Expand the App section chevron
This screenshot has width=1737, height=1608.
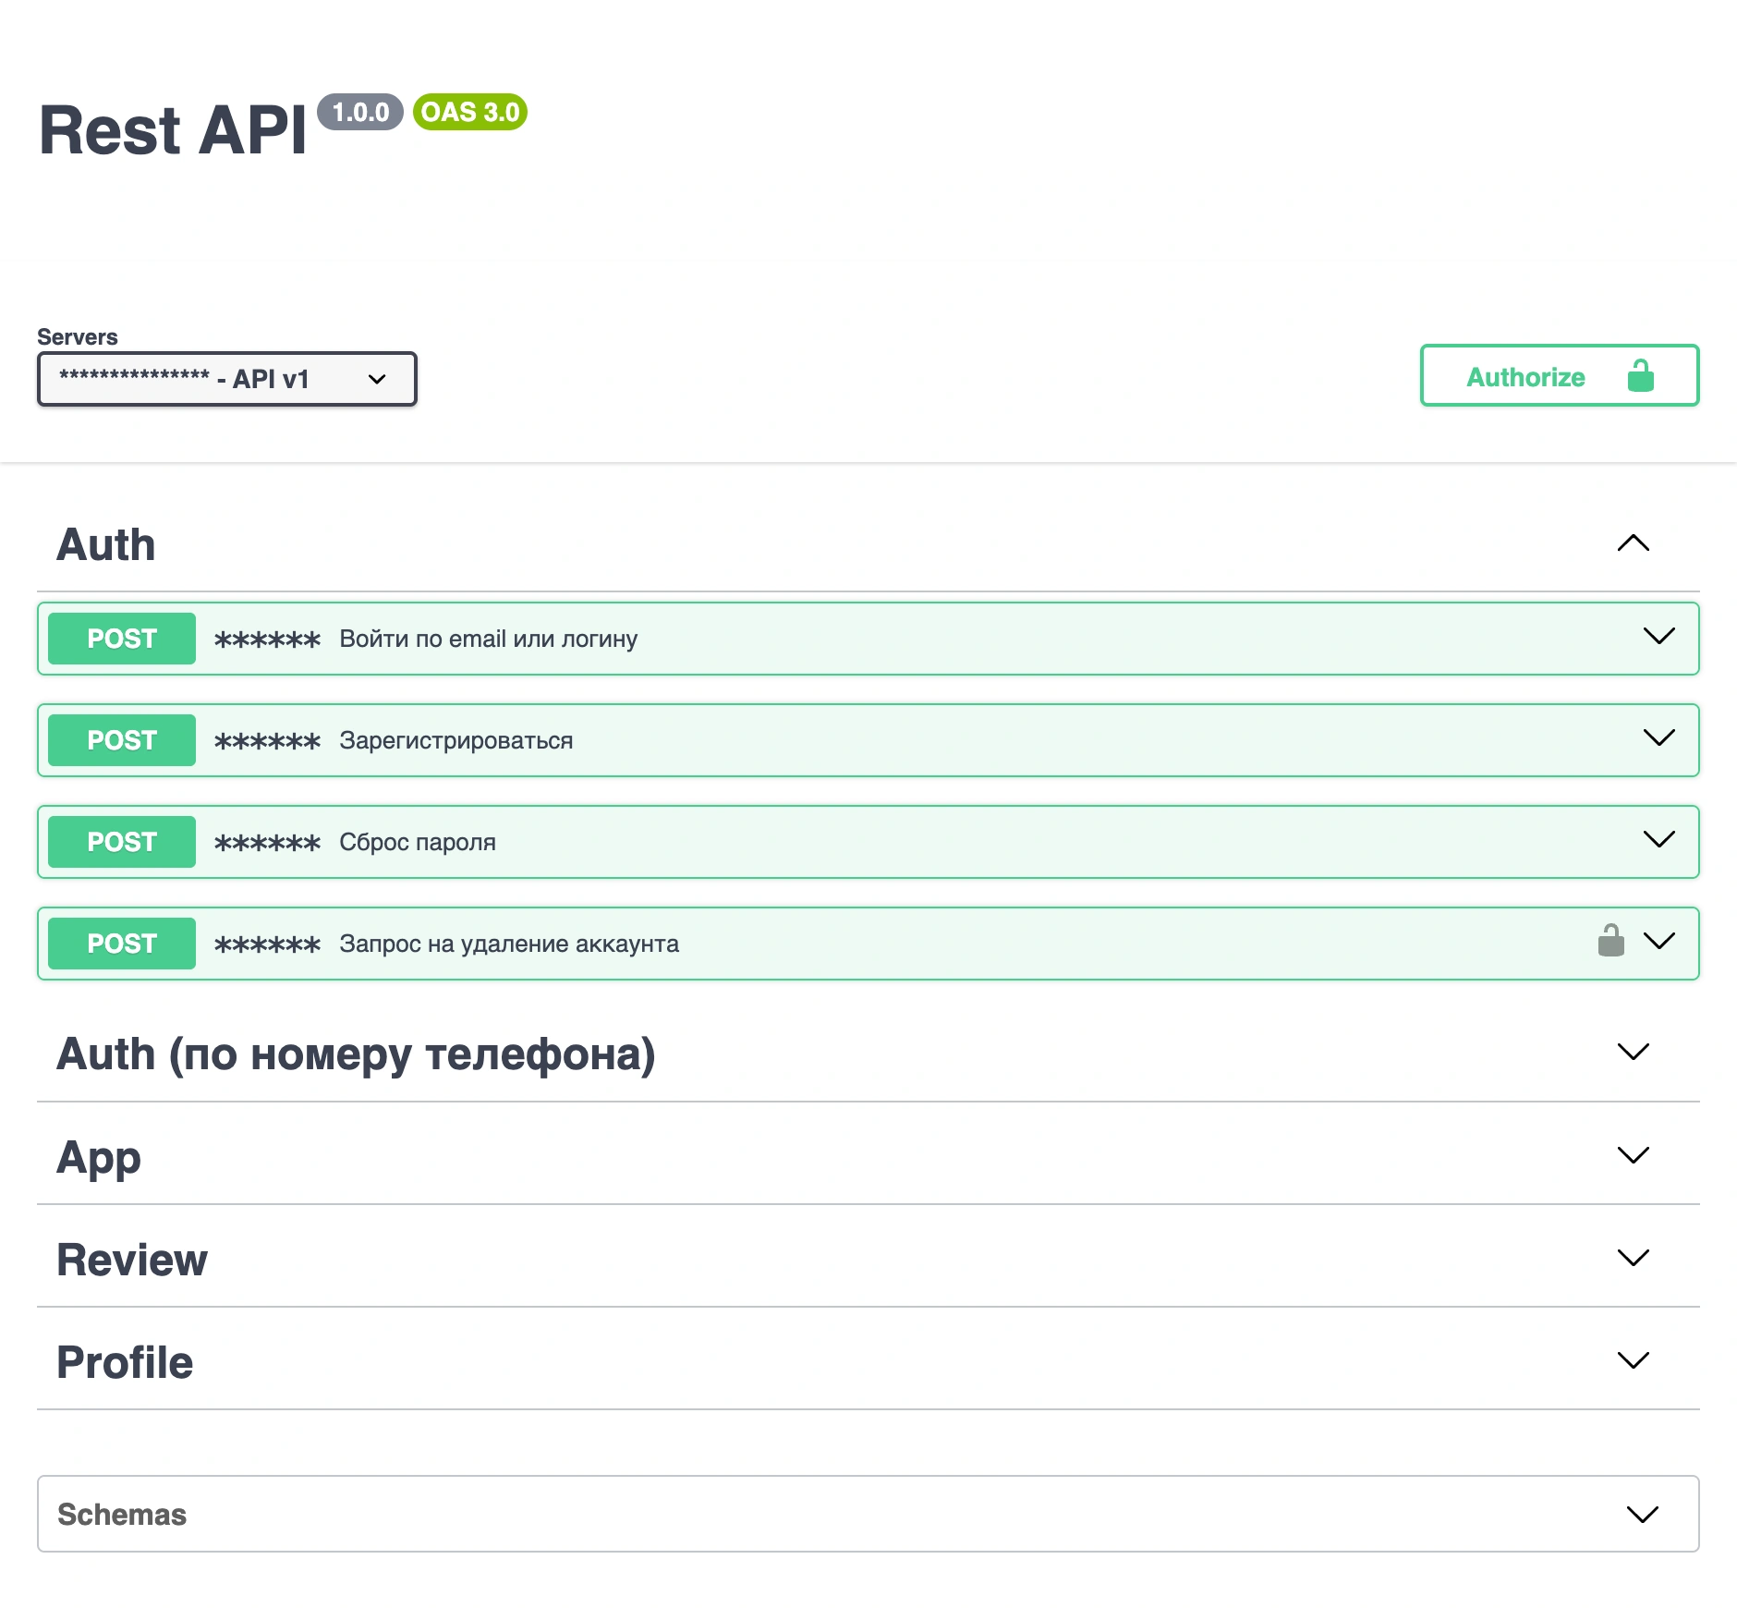(1634, 1155)
